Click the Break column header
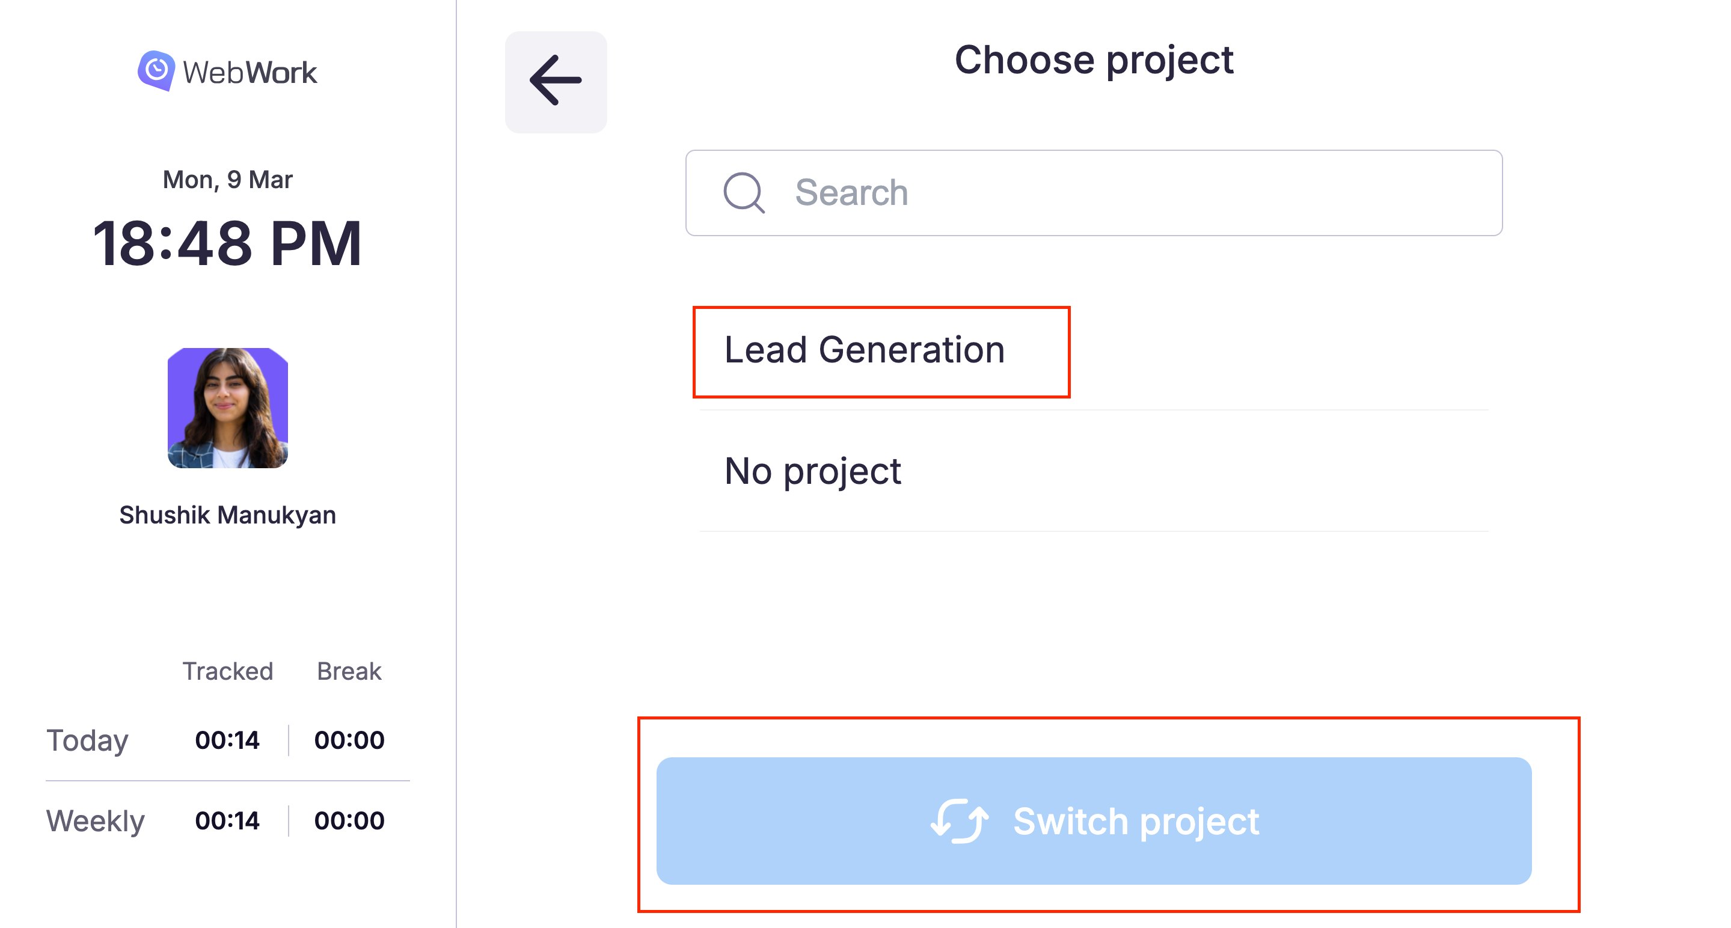Viewport: 1731px width, 928px height. 349,671
